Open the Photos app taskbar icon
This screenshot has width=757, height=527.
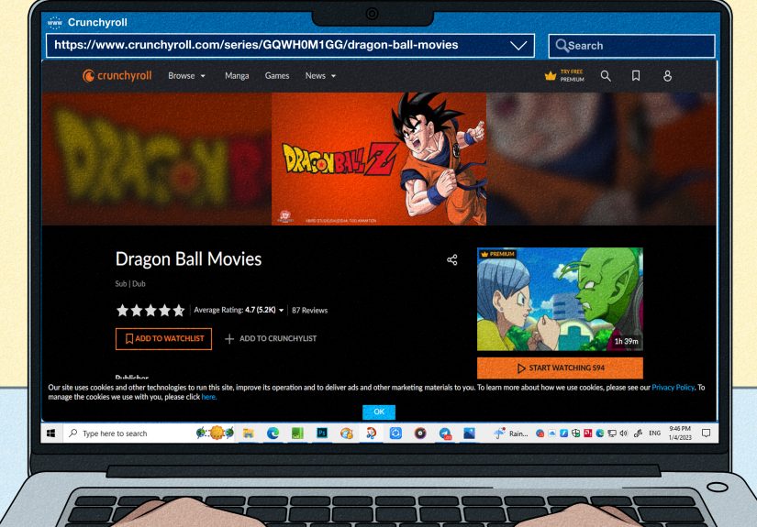pos(469,433)
